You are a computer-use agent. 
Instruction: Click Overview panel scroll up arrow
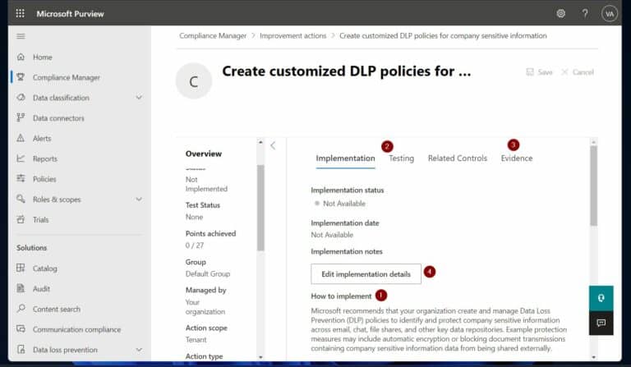260,142
